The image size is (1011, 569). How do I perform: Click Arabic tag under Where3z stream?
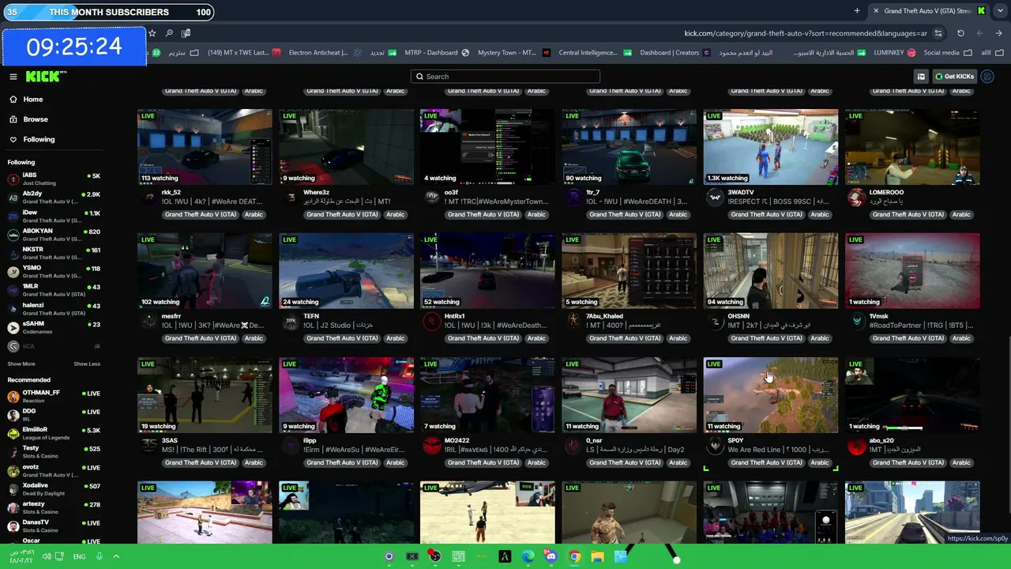click(395, 215)
